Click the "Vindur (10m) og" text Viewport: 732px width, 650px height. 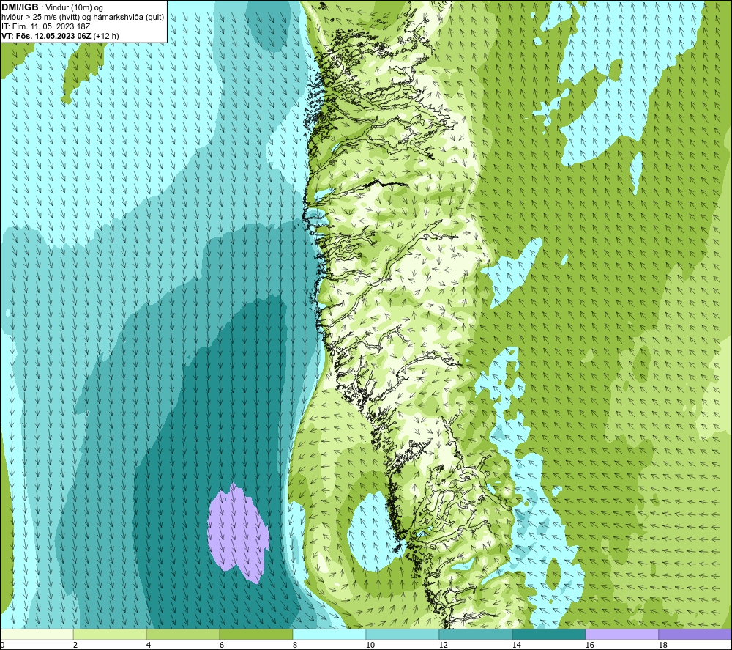click(x=74, y=8)
